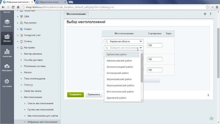Expand the Складской учет tree node
Viewport: 220px width, 124px height.
click(18, 35)
